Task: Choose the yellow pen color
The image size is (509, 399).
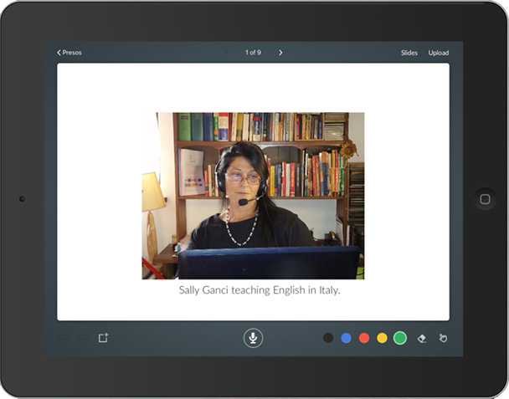Action: pyautogui.click(x=382, y=338)
